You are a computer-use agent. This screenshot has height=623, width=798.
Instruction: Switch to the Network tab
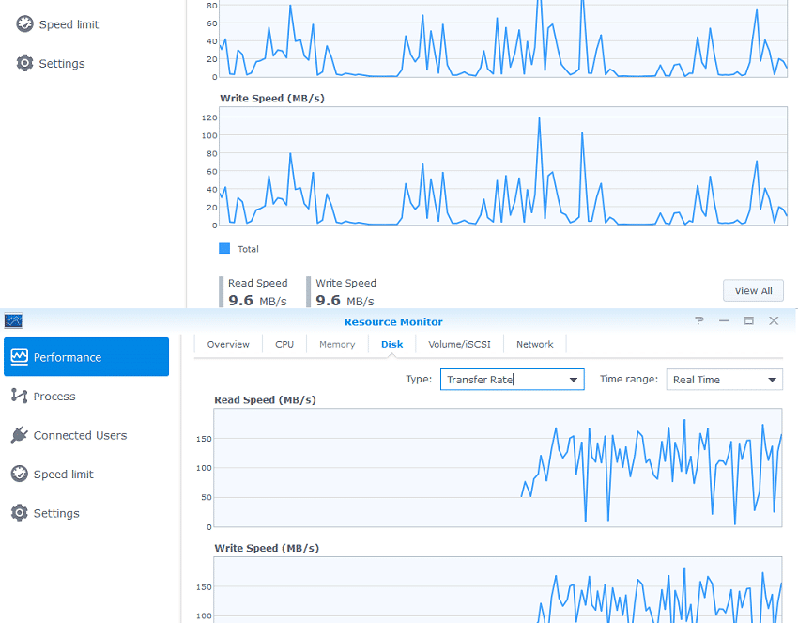click(x=534, y=344)
